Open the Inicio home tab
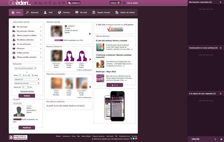Viewport: 224px width, 142px height. (16, 13)
